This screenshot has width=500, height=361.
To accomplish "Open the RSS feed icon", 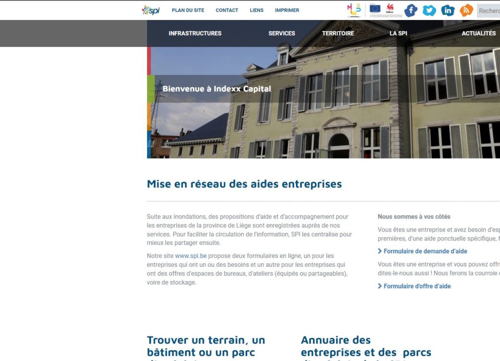I will tap(466, 10).
